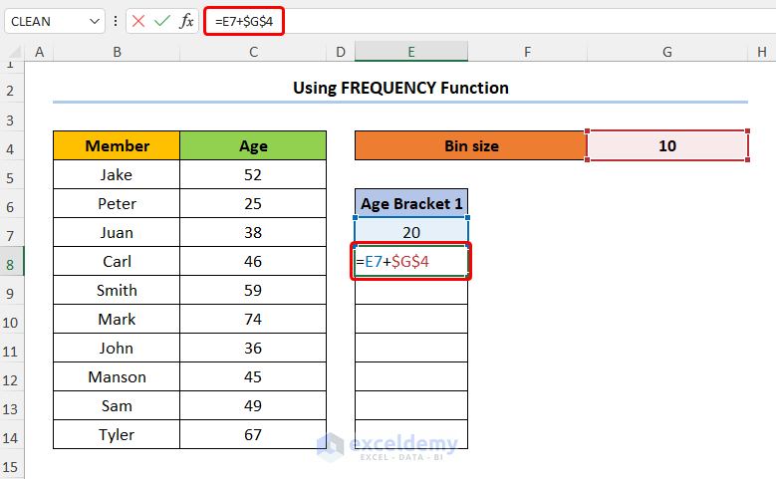The image size is (776, 479).
Task: Select row 5 header
Action: click(12, 174)
